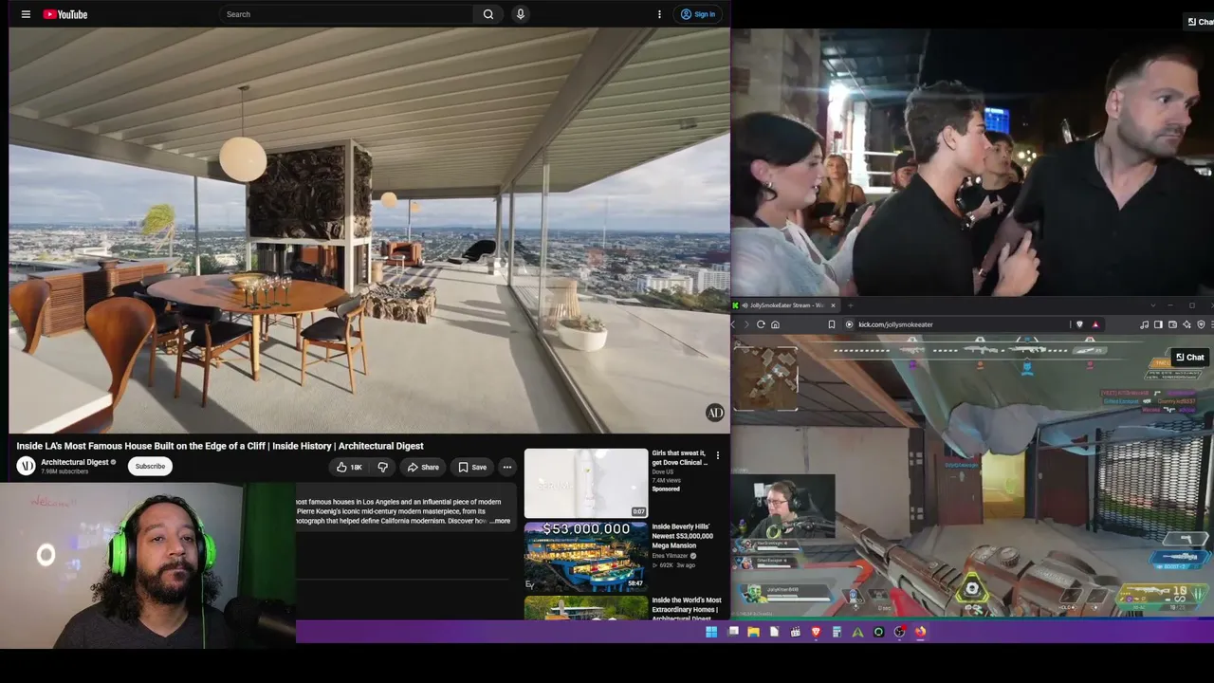The height and width of the screenshot is (683, 1214).
Task: Subscribe to Architectural Digest
Action: (x=150, y=466)
